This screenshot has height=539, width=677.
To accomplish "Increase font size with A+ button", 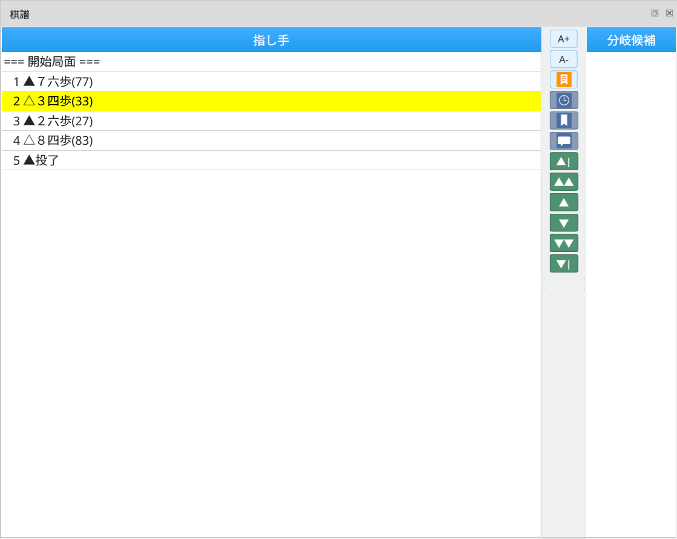I will tap(563, 39).
